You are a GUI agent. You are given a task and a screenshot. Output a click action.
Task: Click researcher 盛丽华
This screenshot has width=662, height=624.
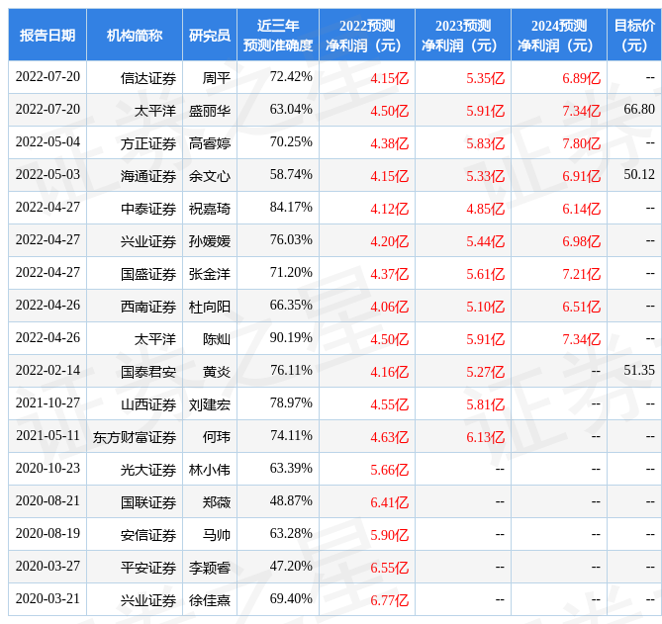point(210,111)
